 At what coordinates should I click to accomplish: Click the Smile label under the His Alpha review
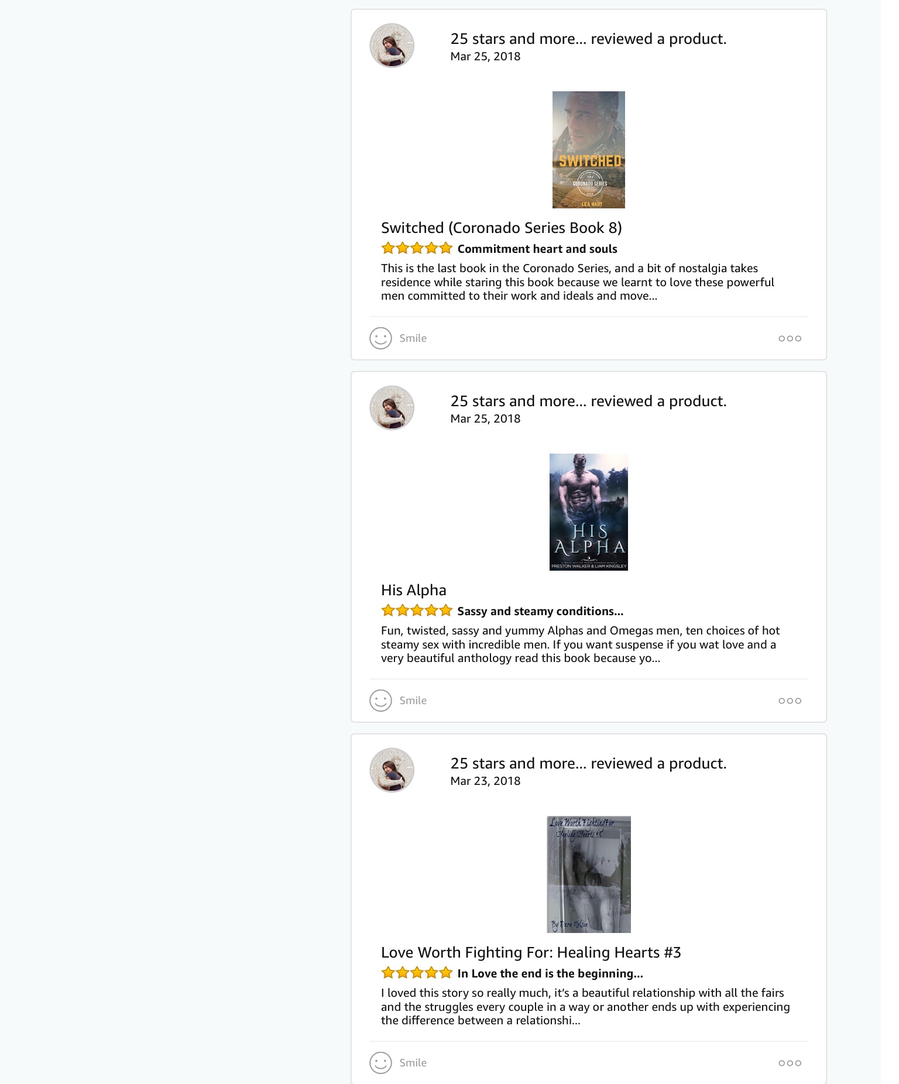[x=413, y=701]
